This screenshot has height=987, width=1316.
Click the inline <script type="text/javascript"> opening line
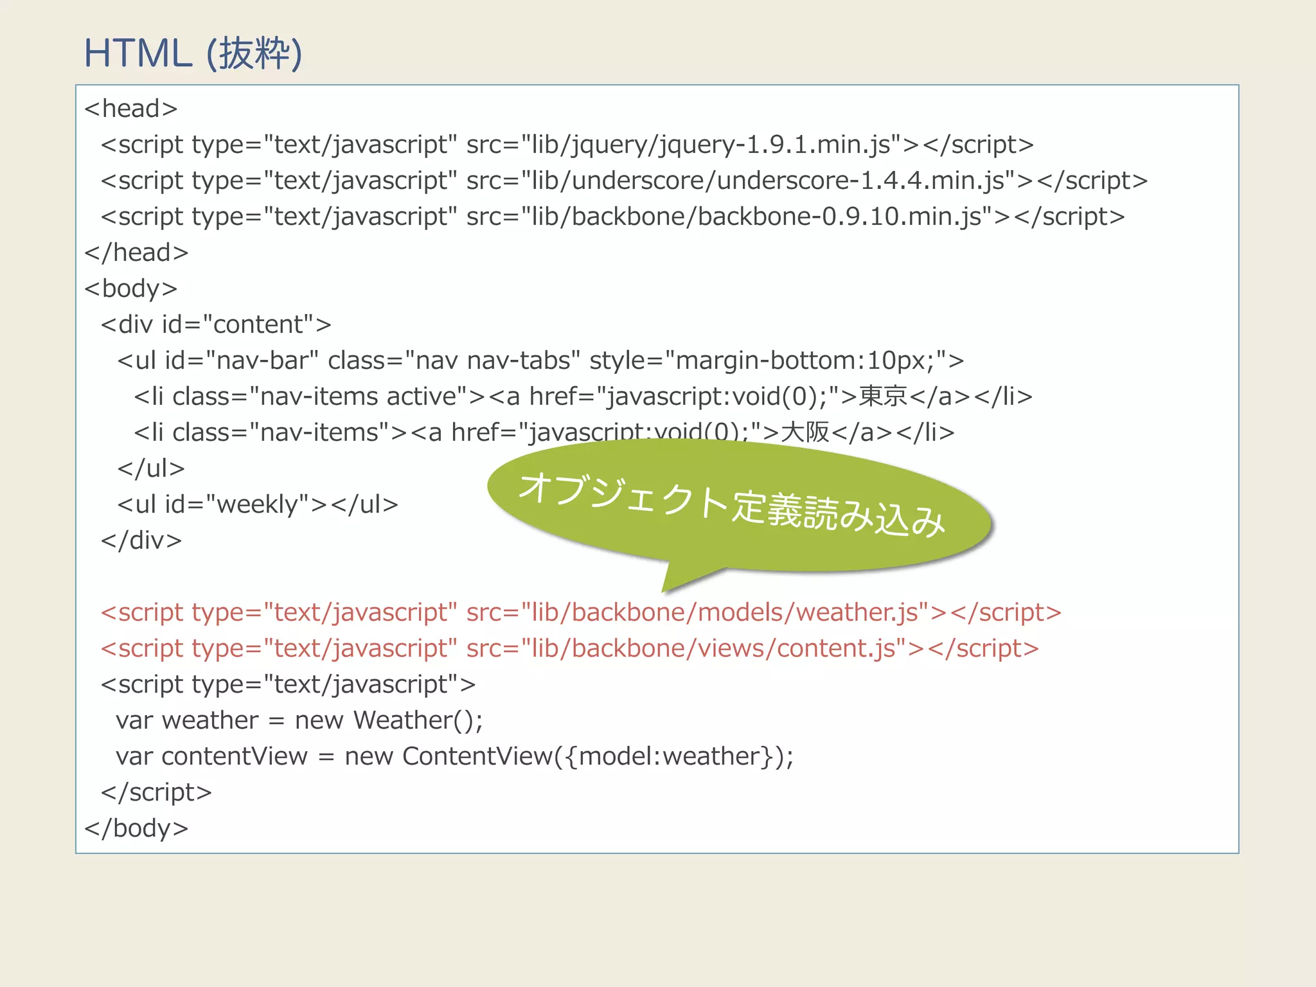pos(288,685)
